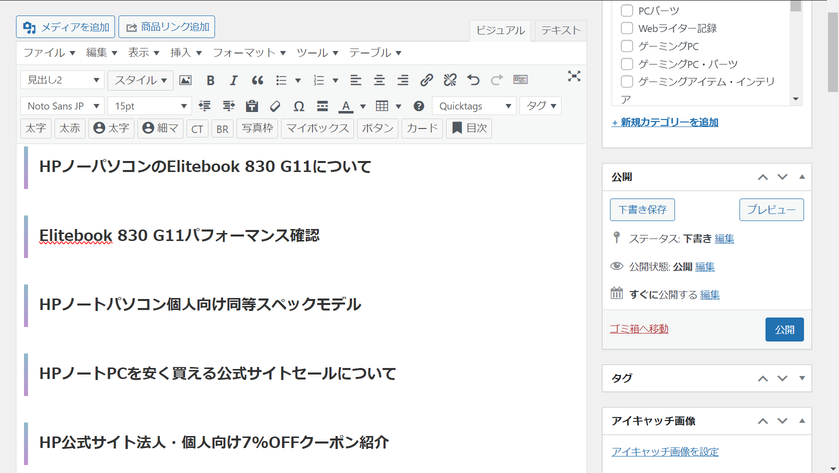The height and width of the screenshot is (473, 839).
Task: Remove link with unlink icon
Action: coord(450,80)
